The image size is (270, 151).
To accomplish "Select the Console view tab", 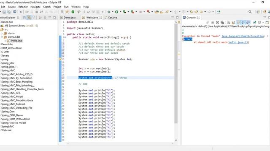I will [x=191, y=18].
